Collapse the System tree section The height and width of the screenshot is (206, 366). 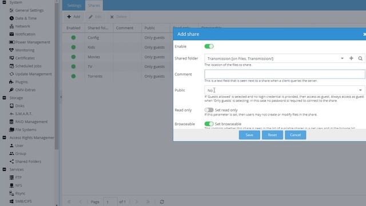[4, 2]
